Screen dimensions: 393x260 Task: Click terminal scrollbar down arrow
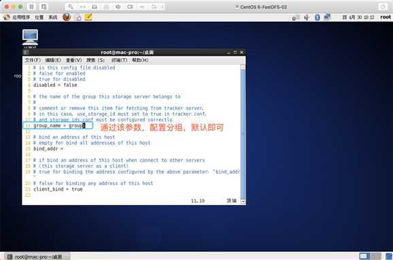[243, 201]
